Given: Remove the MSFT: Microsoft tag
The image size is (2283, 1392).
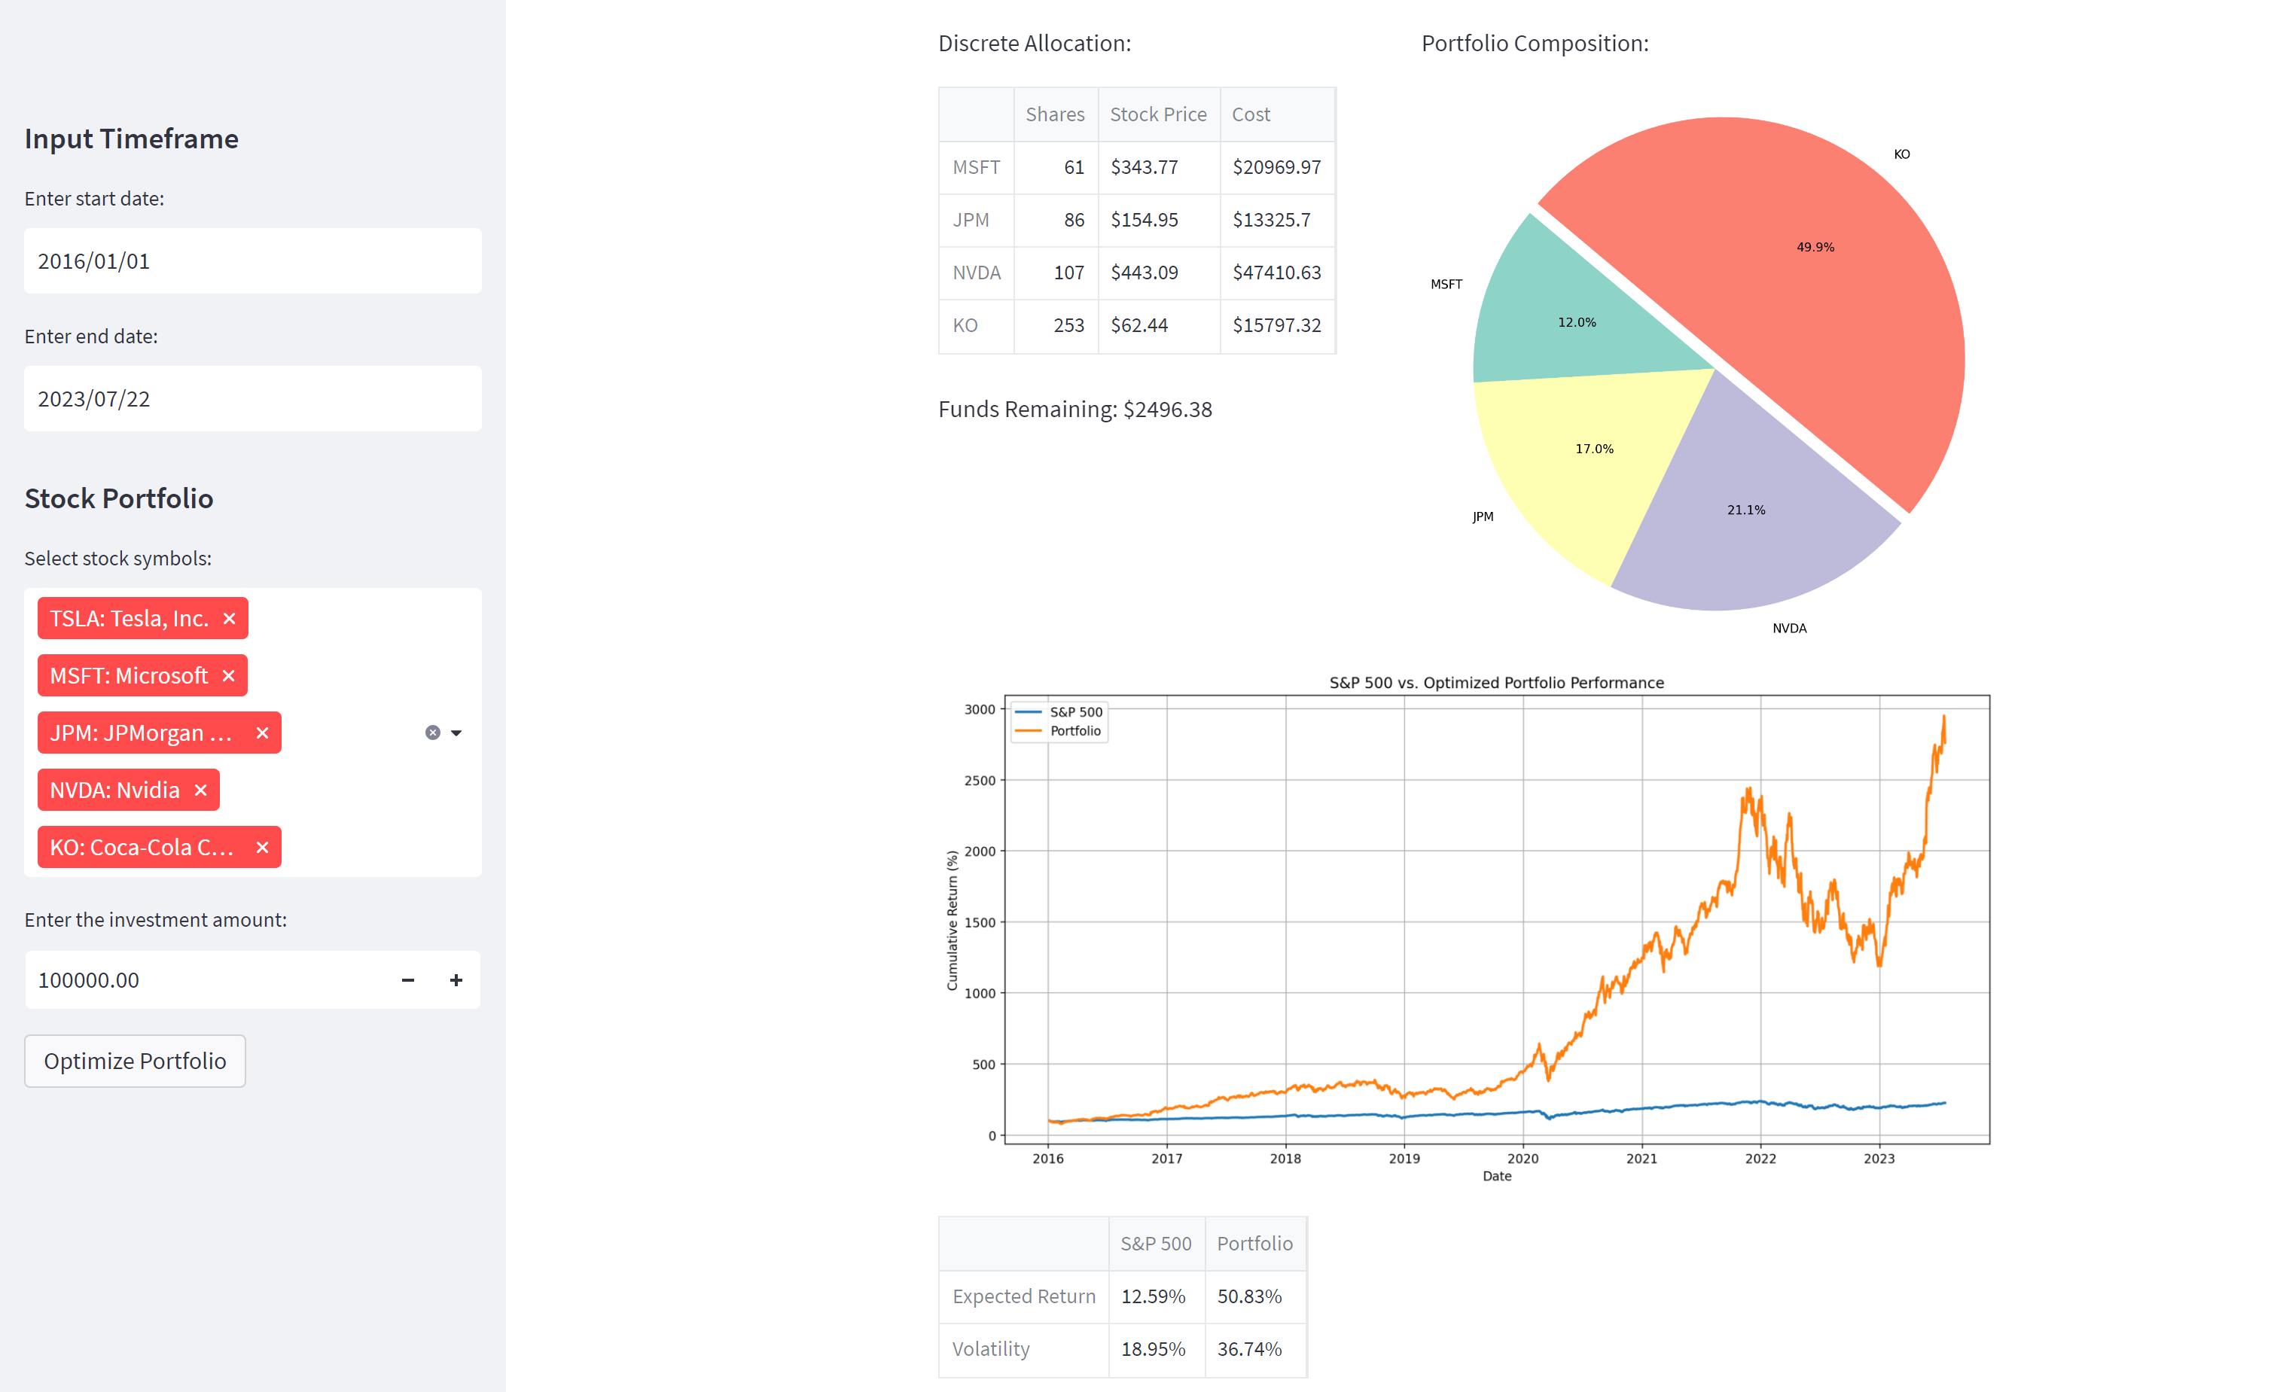Looking at the screenshot, I should coord(228,676).
